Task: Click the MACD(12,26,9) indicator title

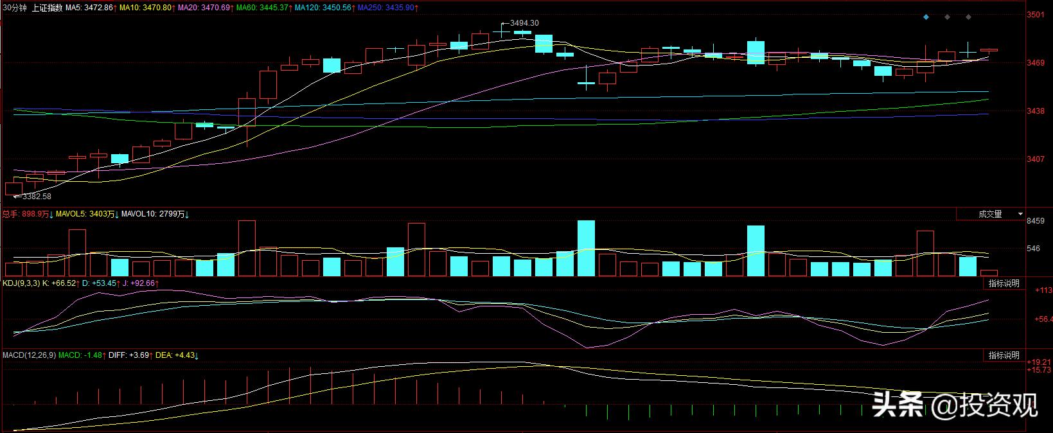Action: click(x=29, y=355)
